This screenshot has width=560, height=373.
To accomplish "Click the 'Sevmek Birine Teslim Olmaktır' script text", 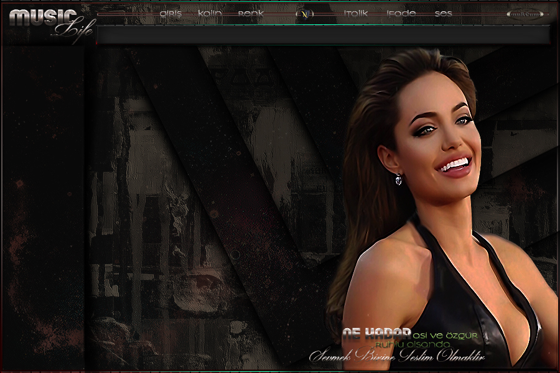I will pos(397,357).
